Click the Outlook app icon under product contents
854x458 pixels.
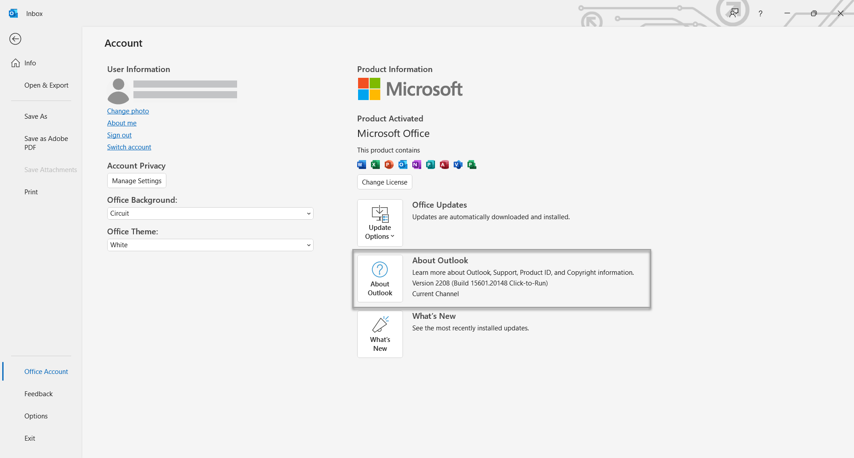click(403, 165)
